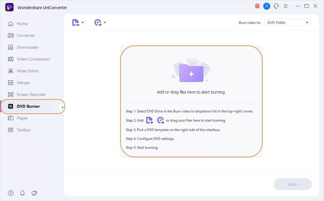Click the Toolbox grid icon
The height and width of the screenshot is (201, 324).
pos(11,130)
